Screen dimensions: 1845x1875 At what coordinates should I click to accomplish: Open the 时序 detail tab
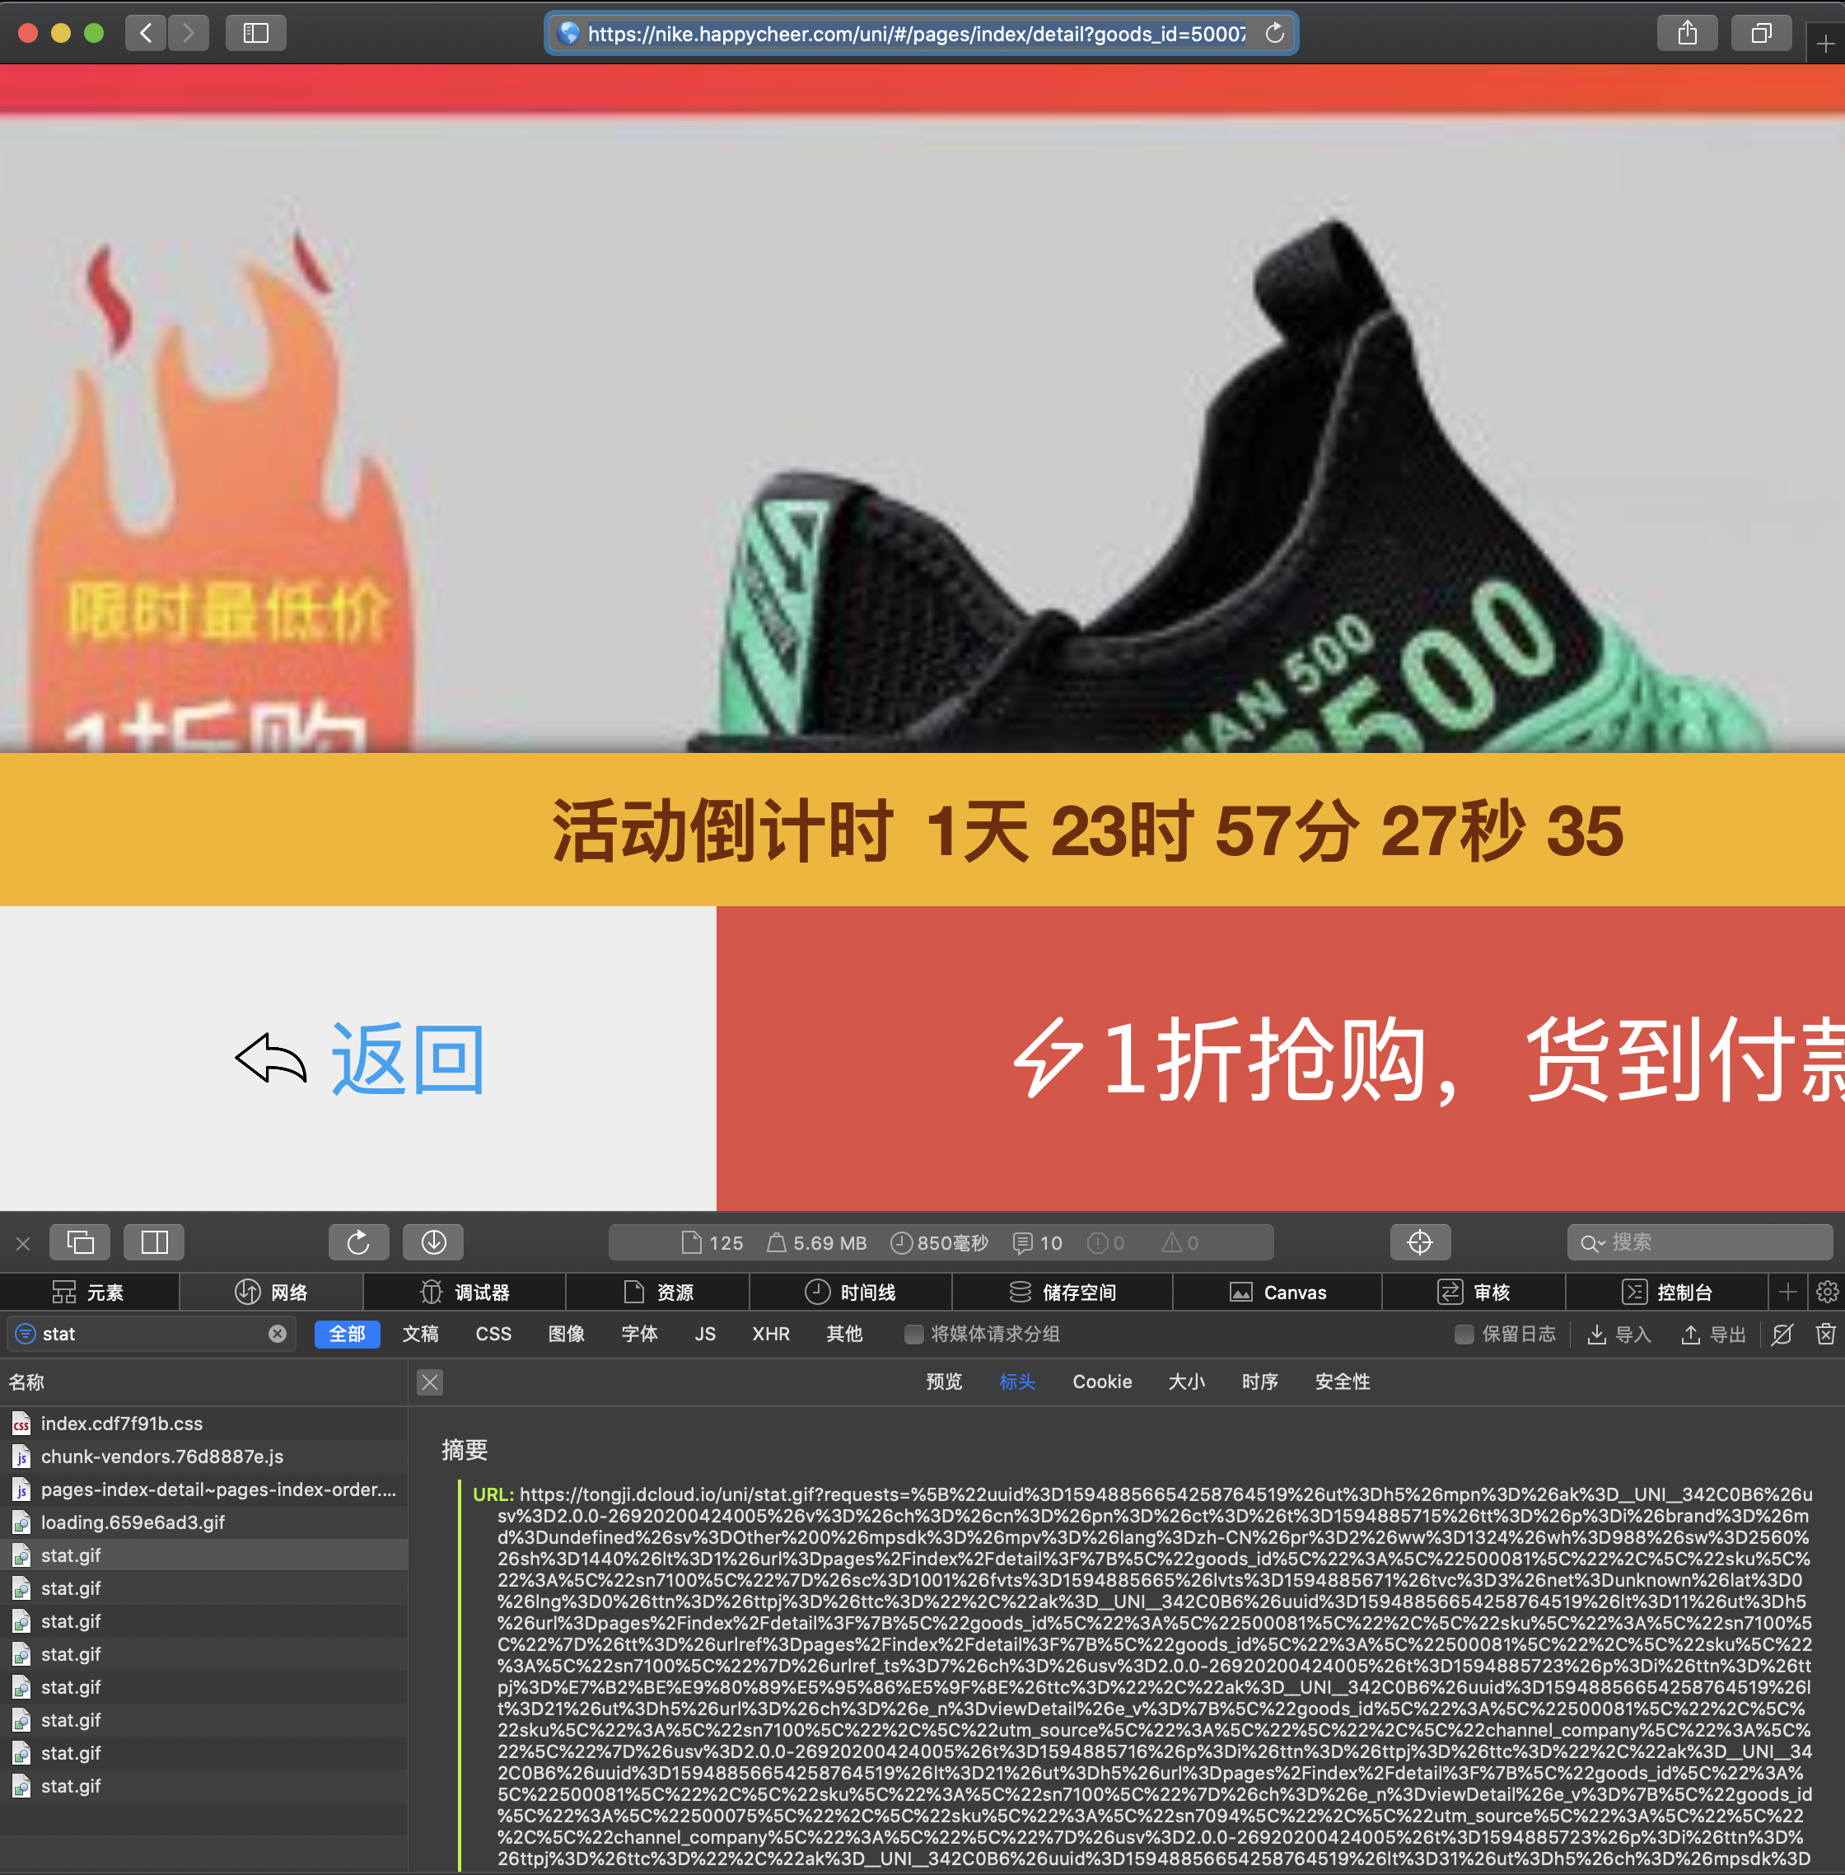click(1259, 1382)
